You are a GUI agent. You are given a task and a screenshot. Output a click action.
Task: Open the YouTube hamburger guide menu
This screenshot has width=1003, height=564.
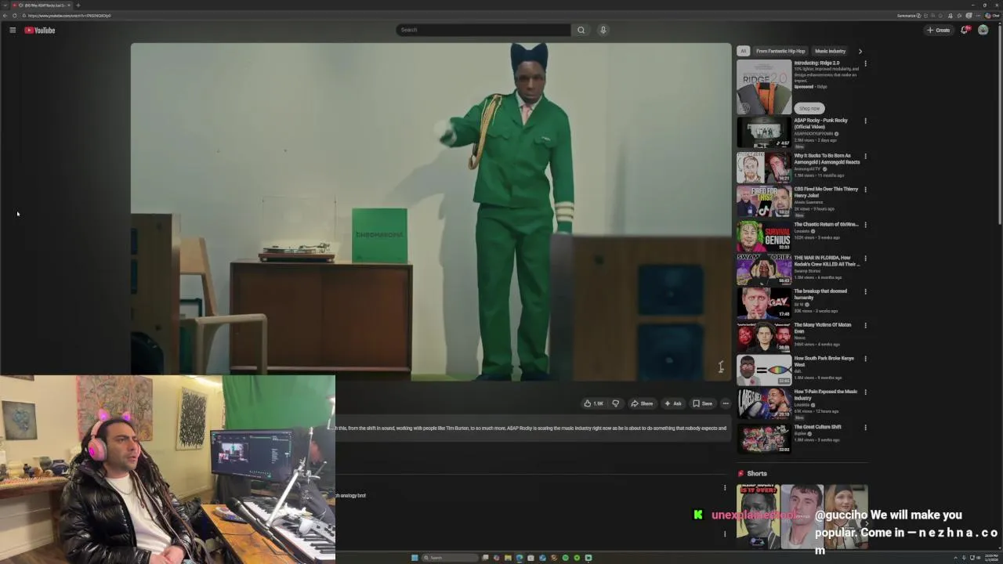pyautogui.click(x=13, y=30)
